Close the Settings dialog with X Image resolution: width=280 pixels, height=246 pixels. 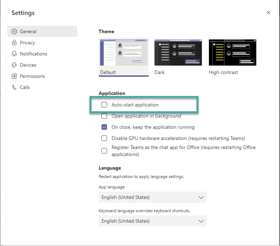point(268,13)
